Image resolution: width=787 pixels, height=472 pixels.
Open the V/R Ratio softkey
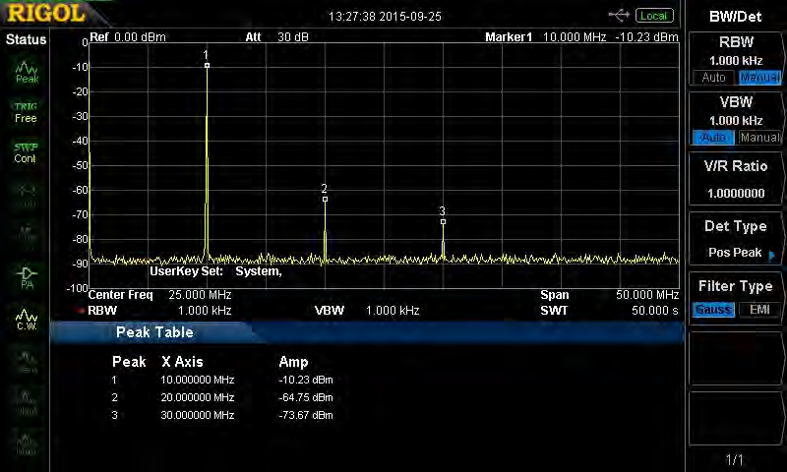pyautogui.click(x=735, y=179)
